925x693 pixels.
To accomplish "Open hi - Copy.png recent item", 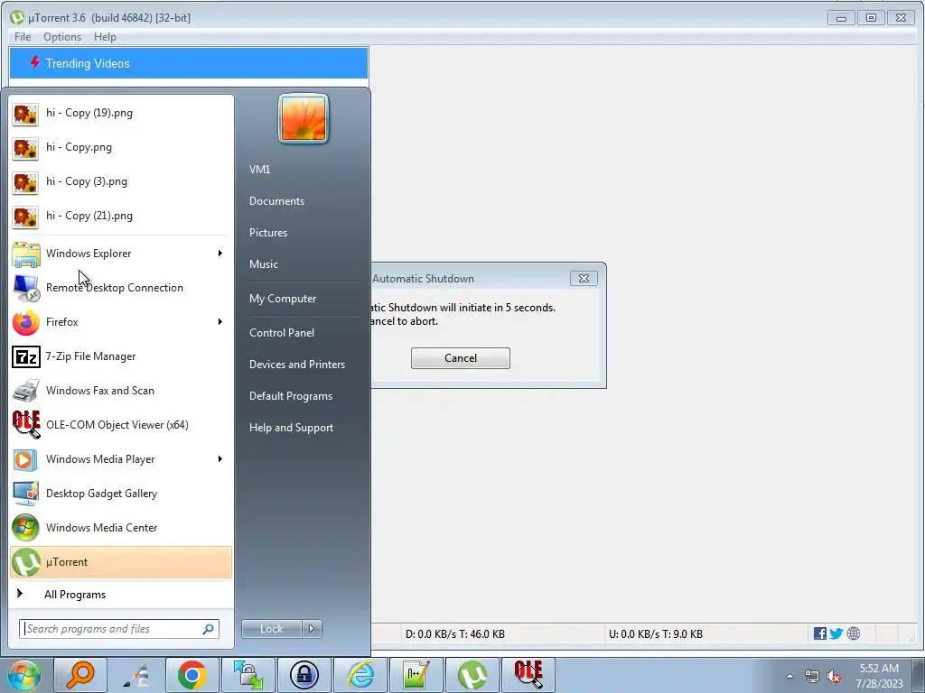I will point(121,147).
